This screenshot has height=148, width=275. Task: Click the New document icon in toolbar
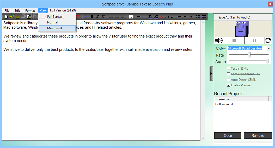(x=6, y=17)
